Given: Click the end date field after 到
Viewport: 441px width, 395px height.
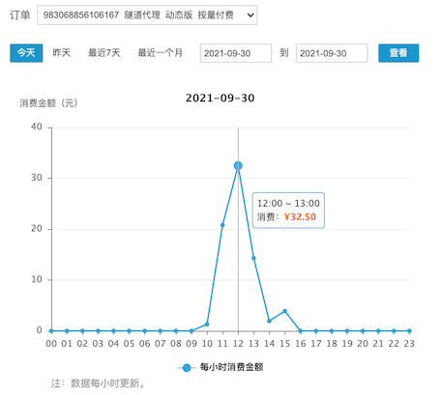Looking at the screenshot, I should click(x=332, y=53).
